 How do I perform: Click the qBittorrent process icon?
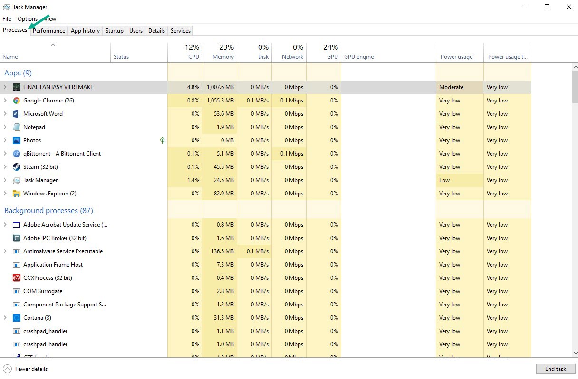click(17, 154)
